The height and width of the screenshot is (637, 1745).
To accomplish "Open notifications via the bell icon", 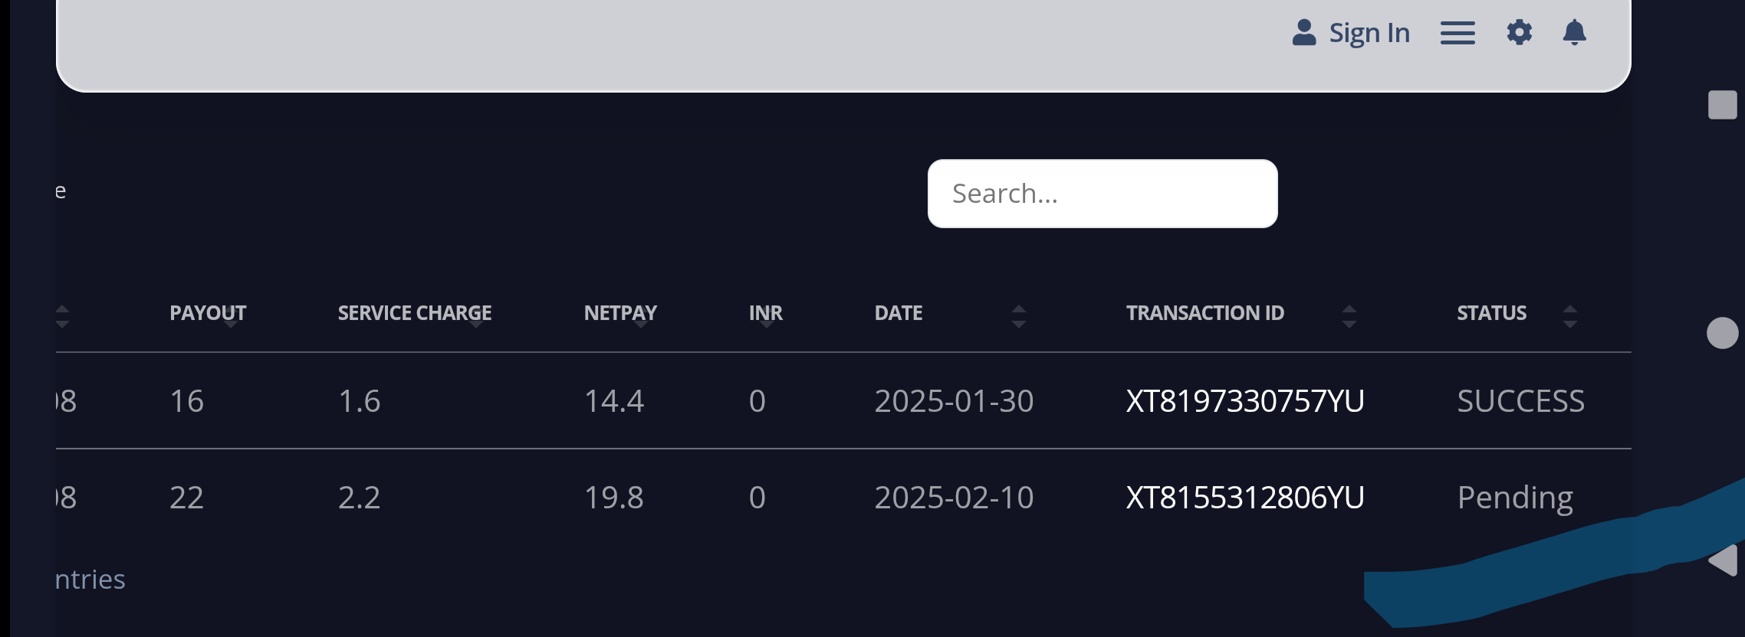I will point(1574,33).
